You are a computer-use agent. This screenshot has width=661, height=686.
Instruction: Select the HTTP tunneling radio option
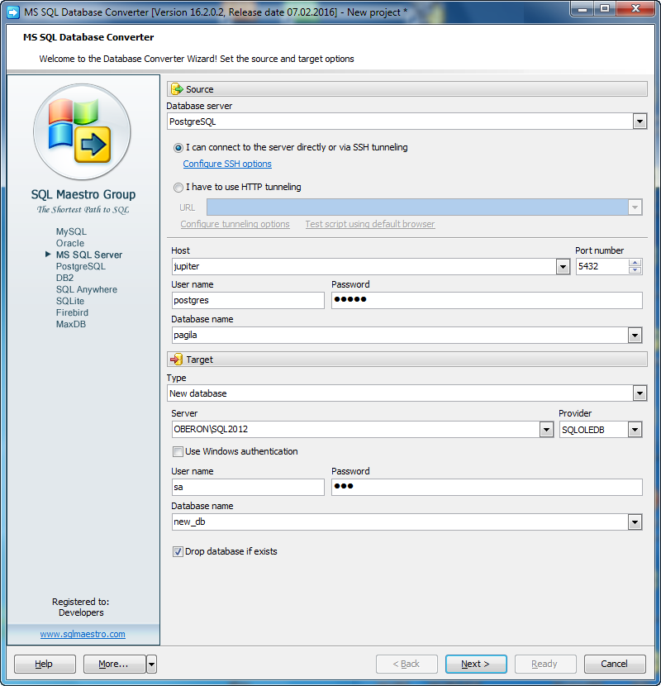click(178, 188)
